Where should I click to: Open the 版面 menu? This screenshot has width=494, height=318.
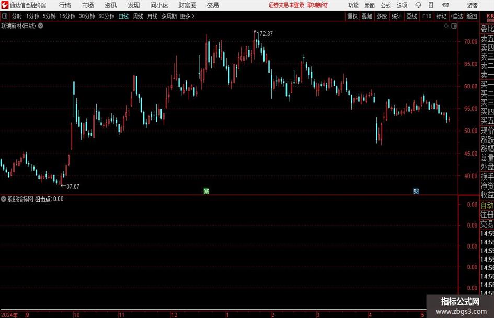pos(369,5)
